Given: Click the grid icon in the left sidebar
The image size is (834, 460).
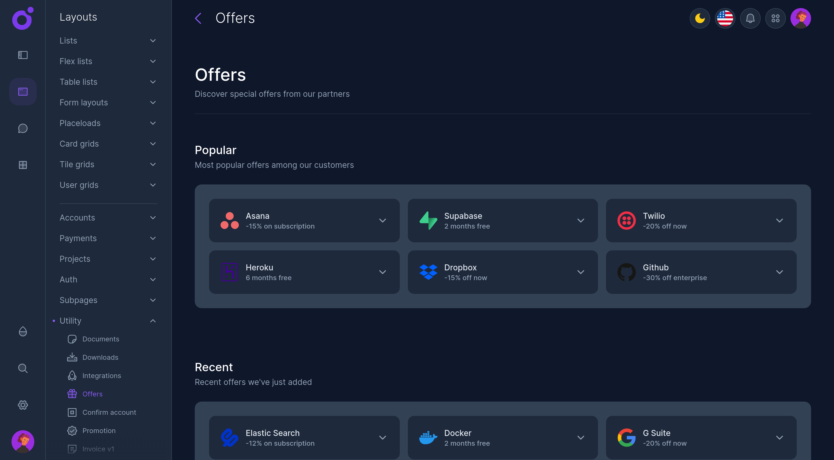Looking at the screenshot, I should click(x=23, y=165).
